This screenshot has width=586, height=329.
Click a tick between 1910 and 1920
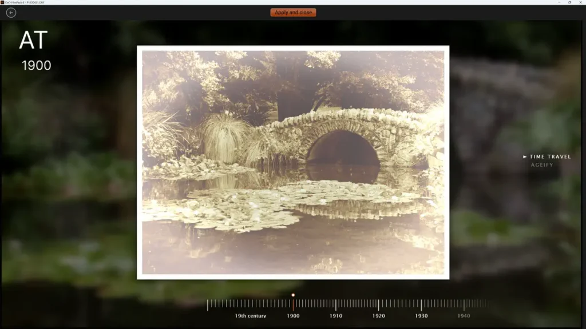(x=358, y=303)
